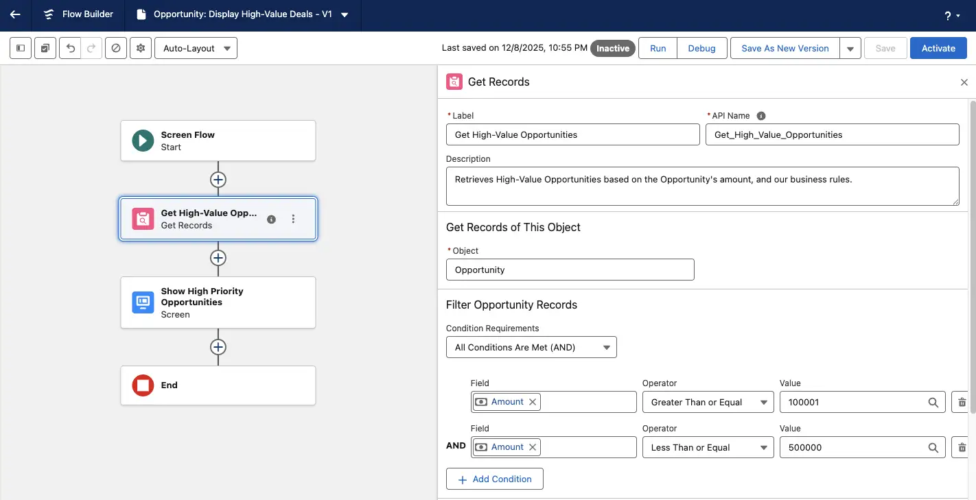The image size is (976, 500).
Task: Click the Debug button
Action: [702, 48]
